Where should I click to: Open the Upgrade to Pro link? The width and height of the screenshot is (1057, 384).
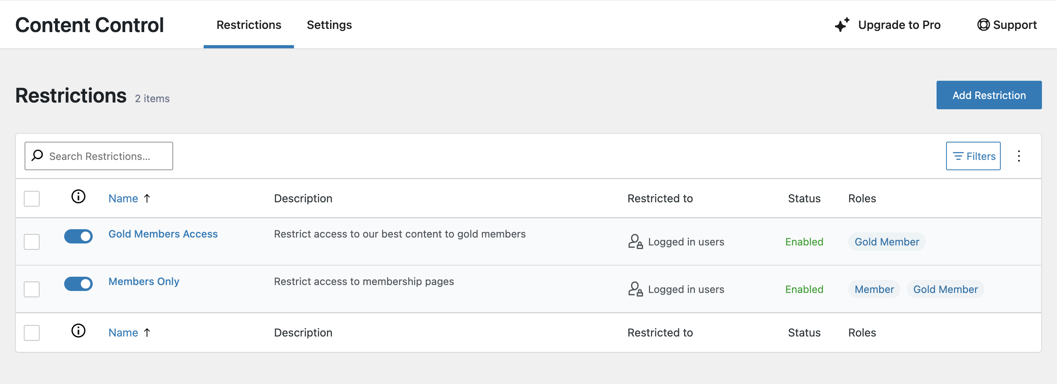pyautogui.click(x=887, y=25)
